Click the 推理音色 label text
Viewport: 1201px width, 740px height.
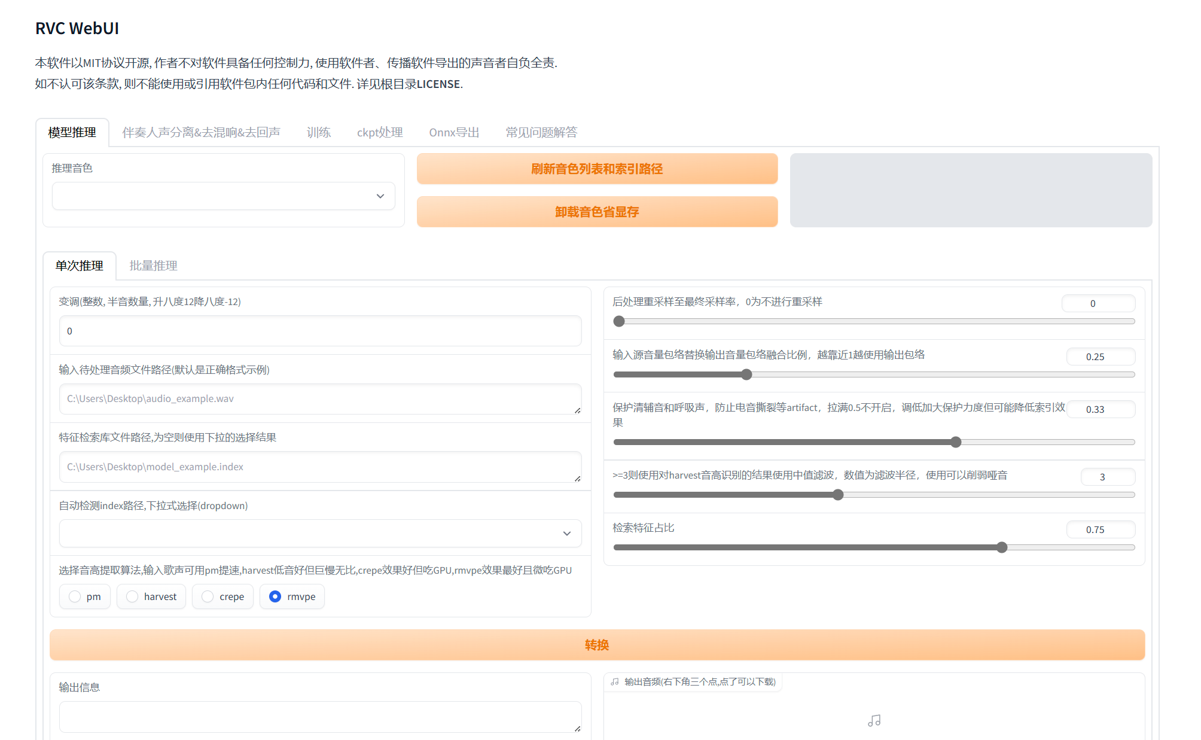pyautogui.click(x=72, y=168)
